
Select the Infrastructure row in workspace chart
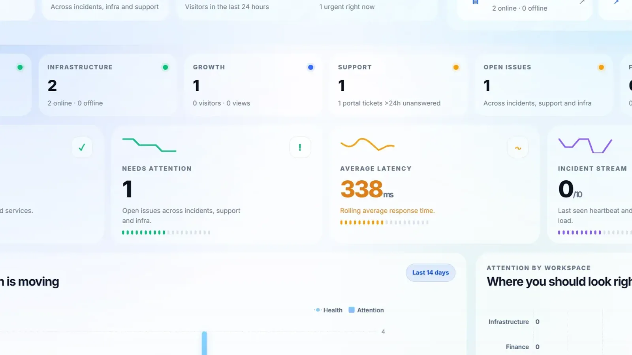pyautogui.click(x=513, y=322)
